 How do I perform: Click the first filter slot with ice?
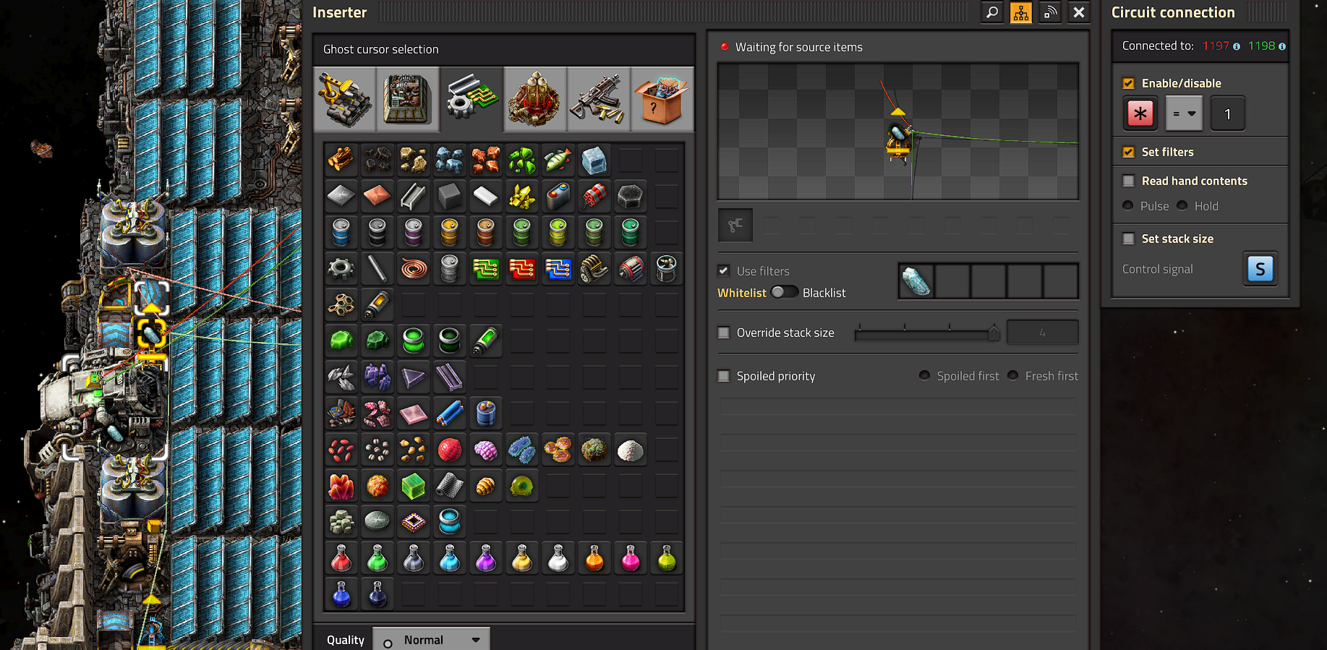(916, 281)
